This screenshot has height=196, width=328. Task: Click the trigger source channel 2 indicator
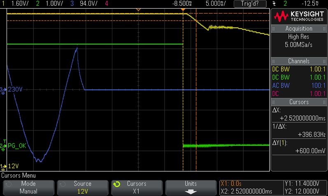coord(285,3)
